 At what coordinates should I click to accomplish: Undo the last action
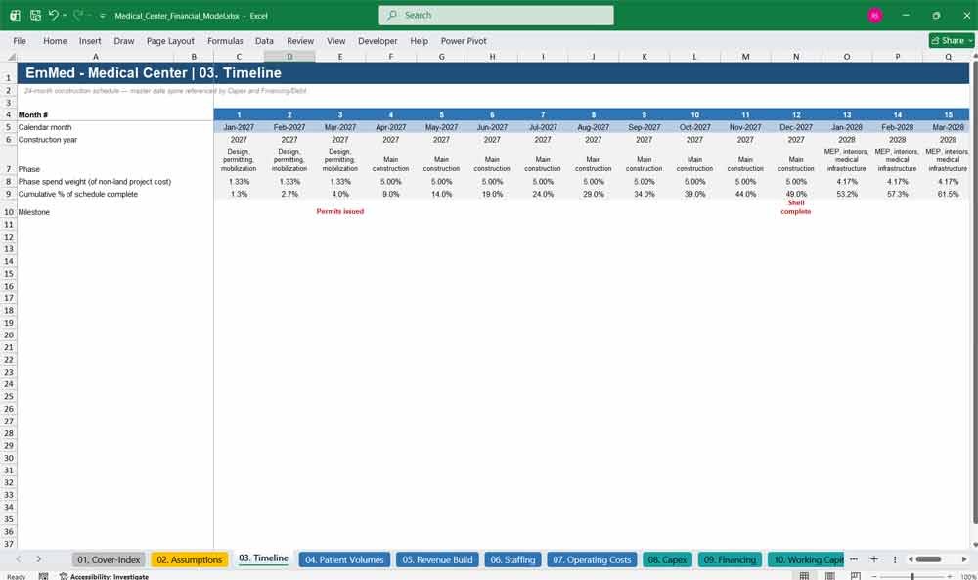click(x=53, y=15)
